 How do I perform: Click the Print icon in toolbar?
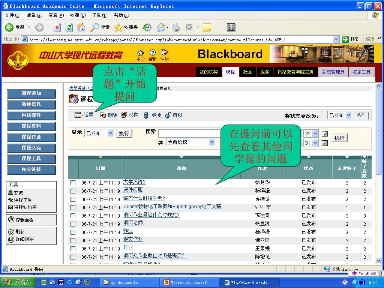[x=176, y=27]
